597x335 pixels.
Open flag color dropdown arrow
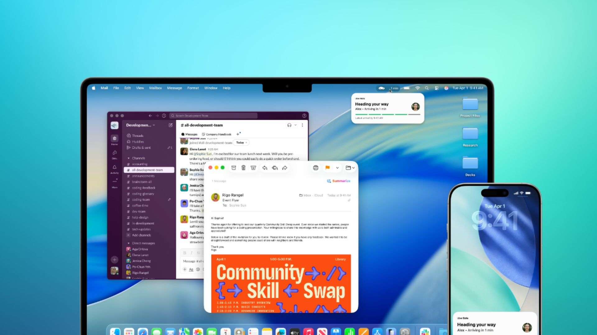click(337, 168)
